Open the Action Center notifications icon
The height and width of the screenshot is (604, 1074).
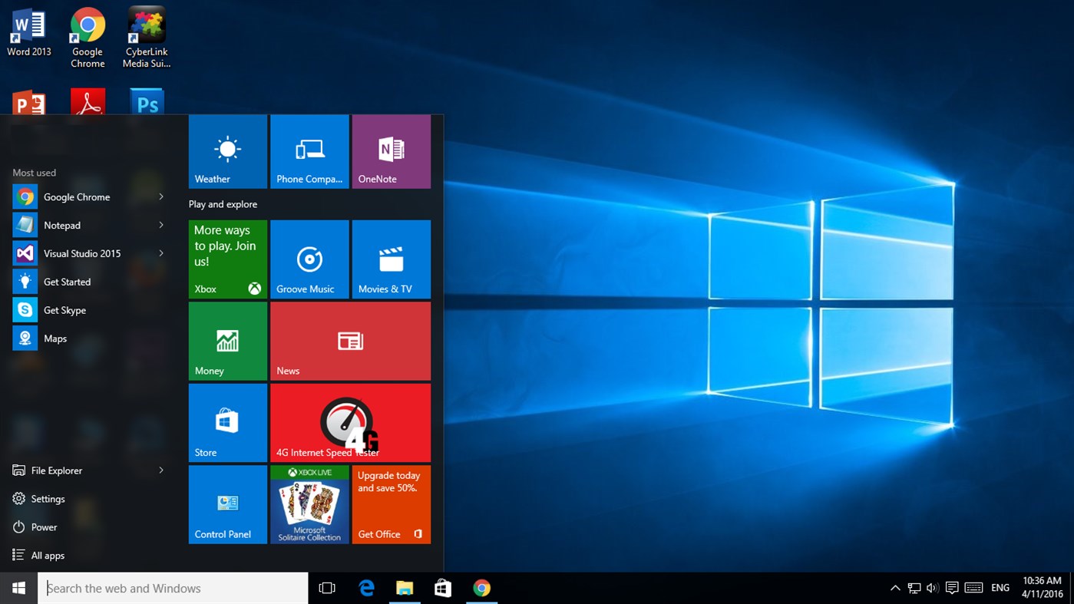(x=952, y=588)
